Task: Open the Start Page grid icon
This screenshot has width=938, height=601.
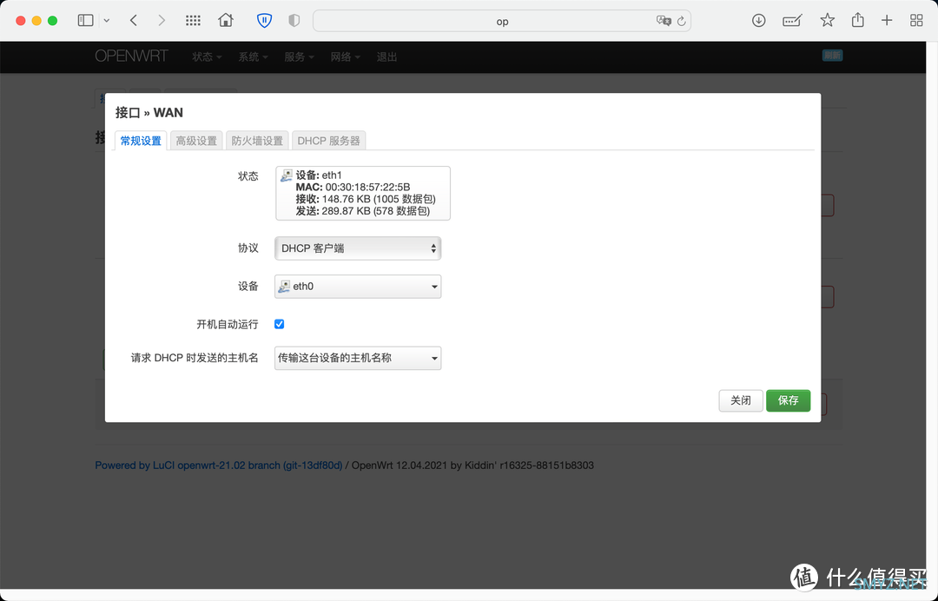Action: point(193,20)
